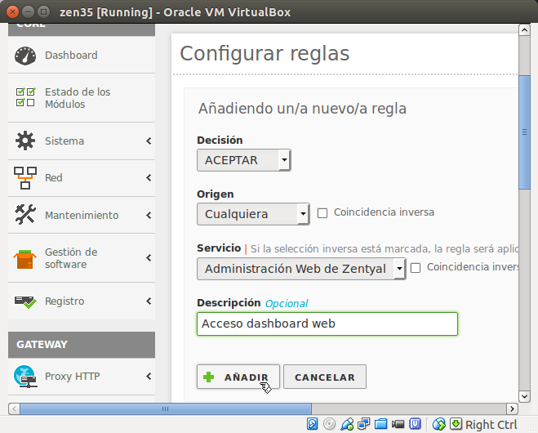538x433 pixels.
Task: Expand the Registro menu chevron
Action: [149, 301]
